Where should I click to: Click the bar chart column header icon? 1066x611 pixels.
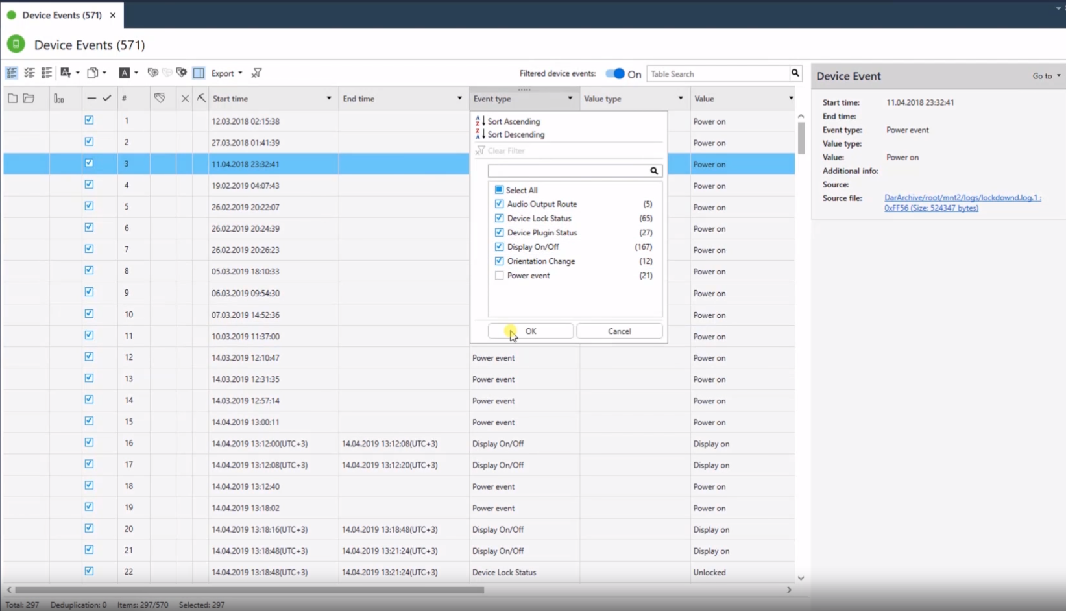point(59,99)
